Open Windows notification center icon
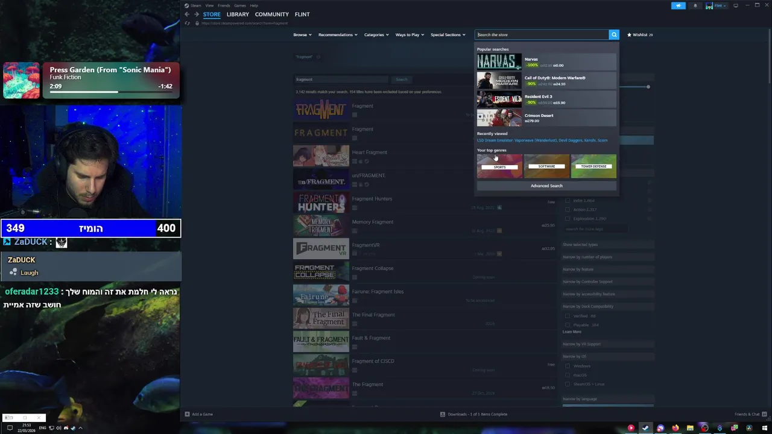This screenshot has height=434, width=772. 10,428
